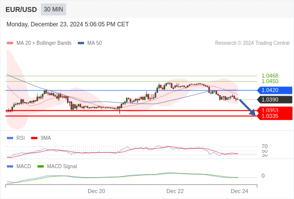
Task: Open the Research Trading Central copyright text
Action: 252,43
